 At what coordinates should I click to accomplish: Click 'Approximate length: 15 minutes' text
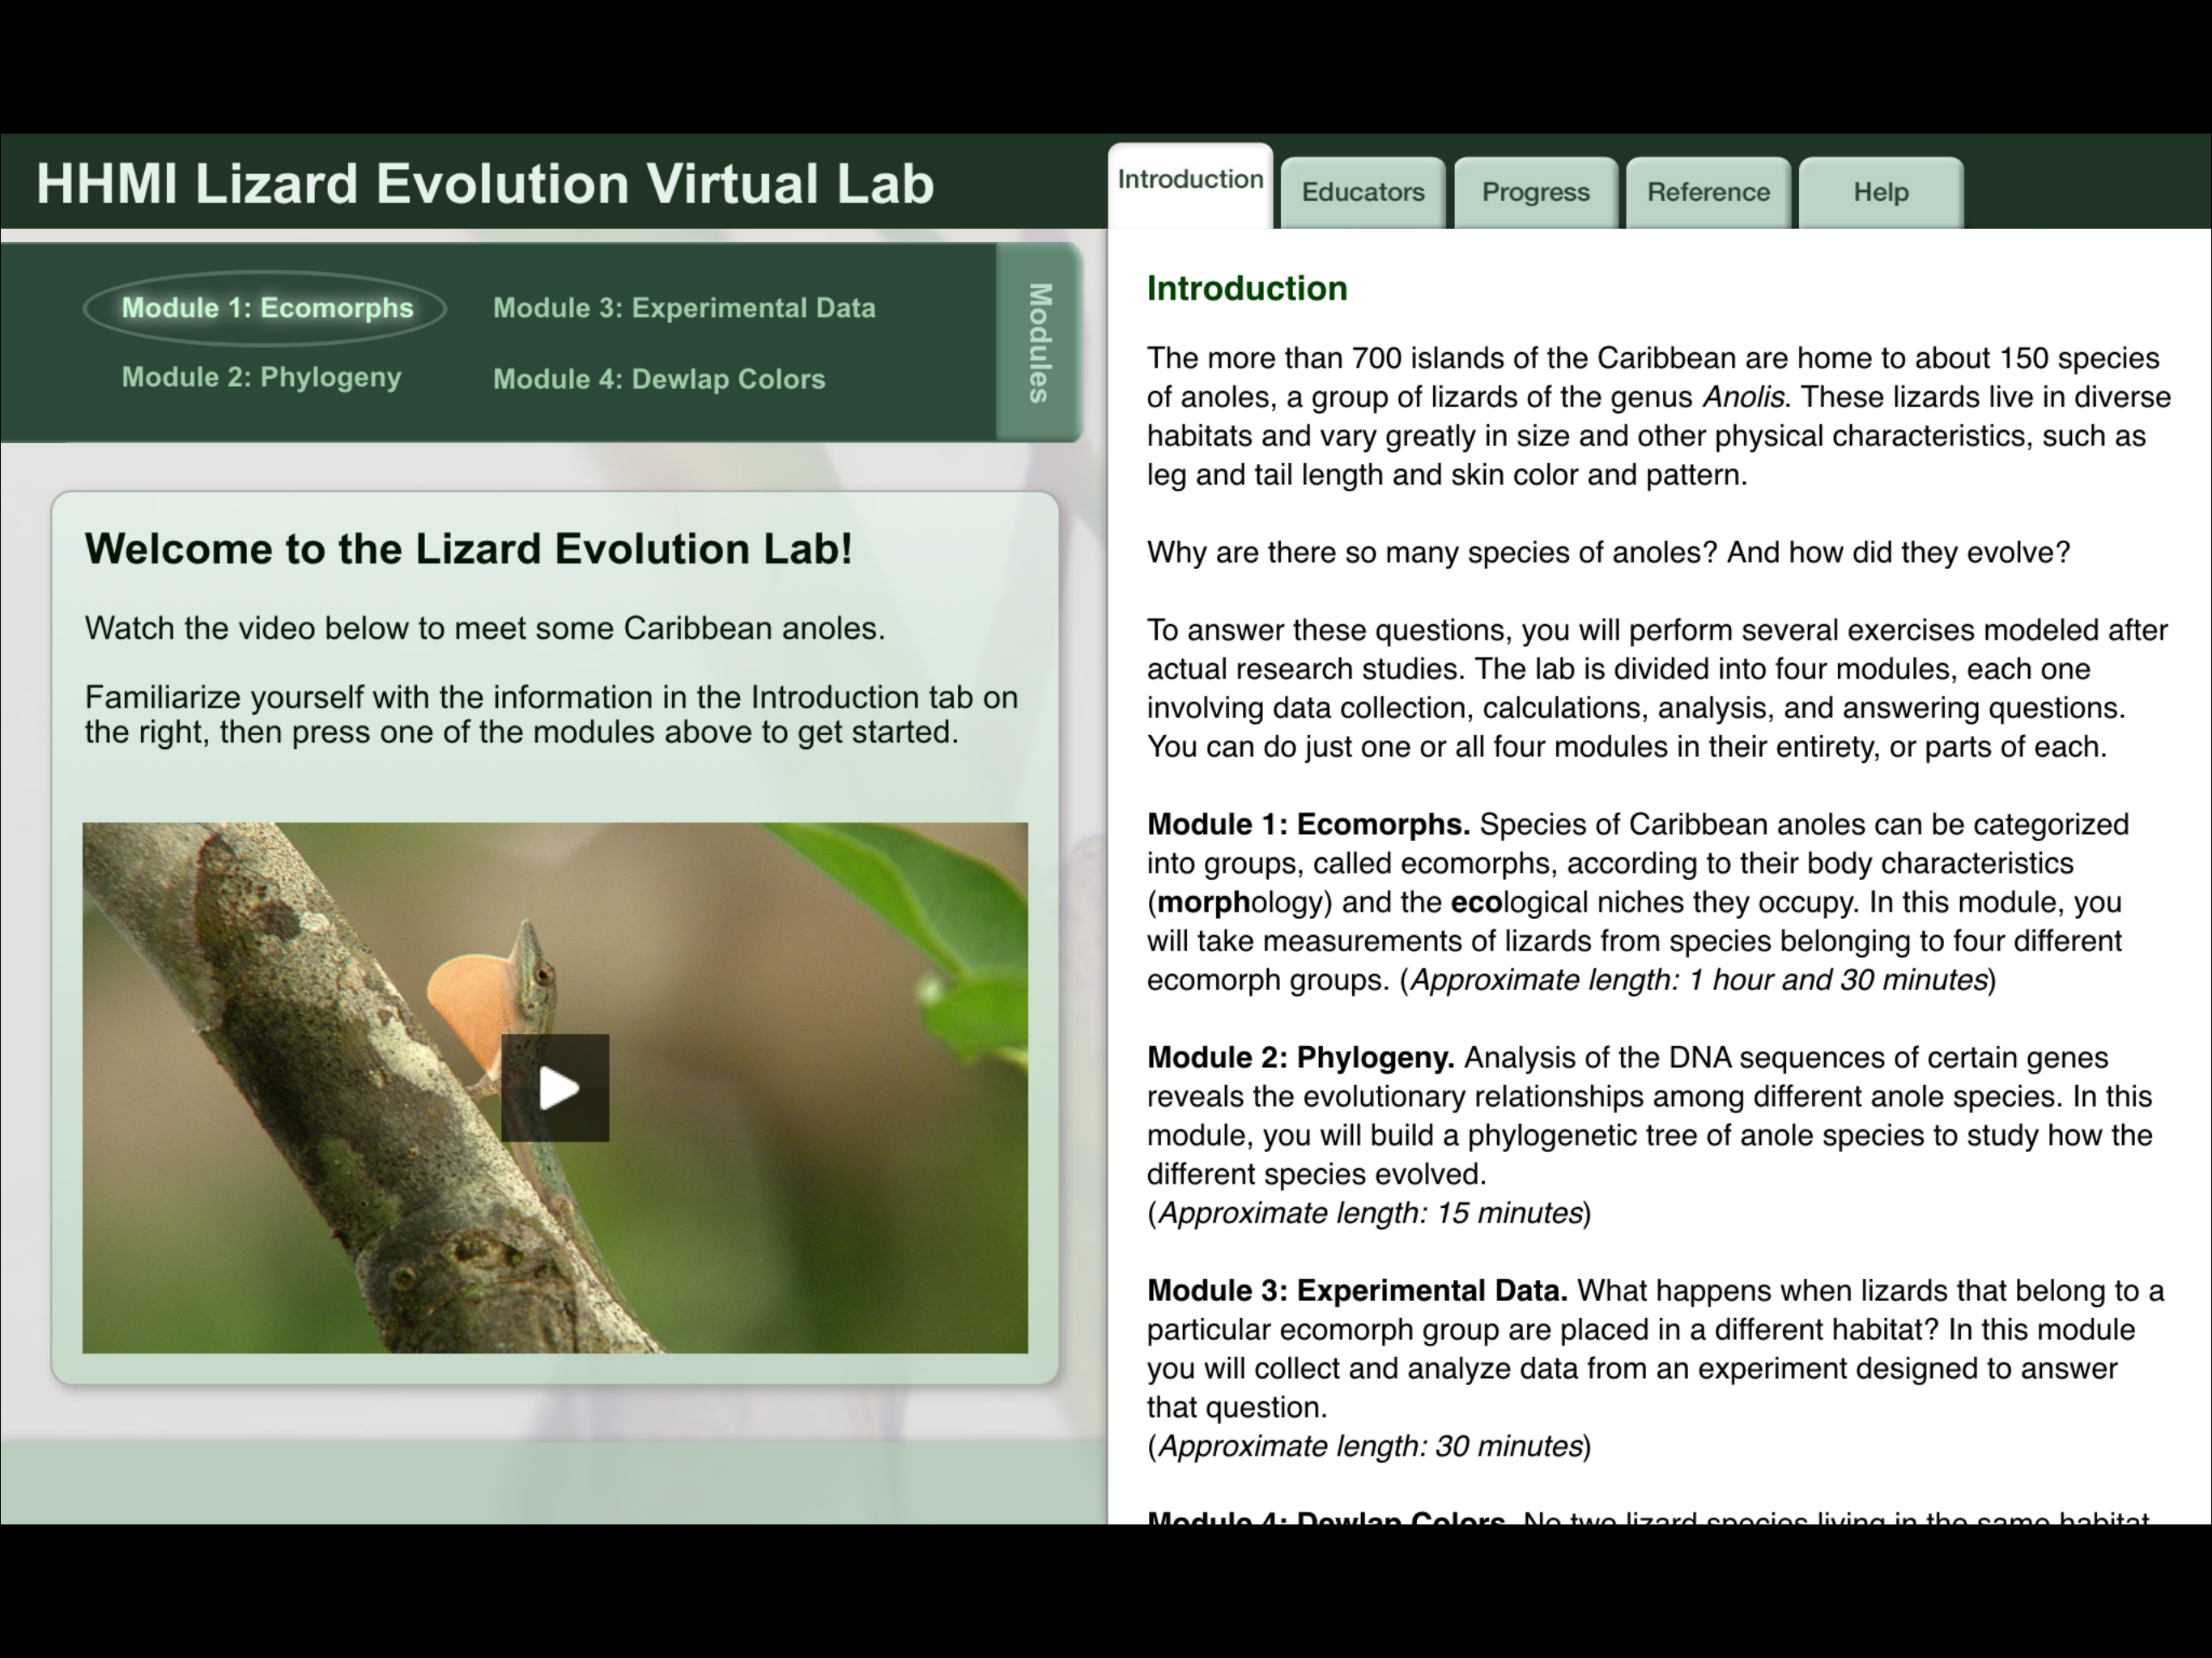pos(1369,1213)
